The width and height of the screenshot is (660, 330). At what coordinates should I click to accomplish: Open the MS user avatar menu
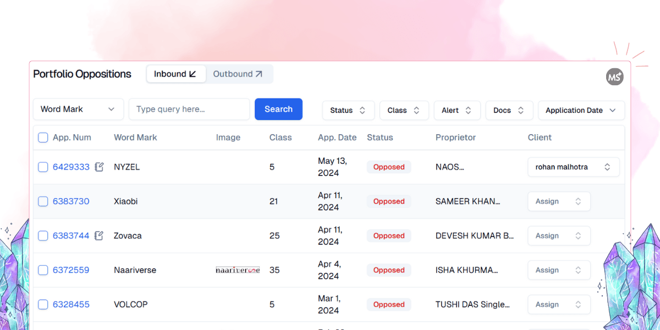pos(614,78)
